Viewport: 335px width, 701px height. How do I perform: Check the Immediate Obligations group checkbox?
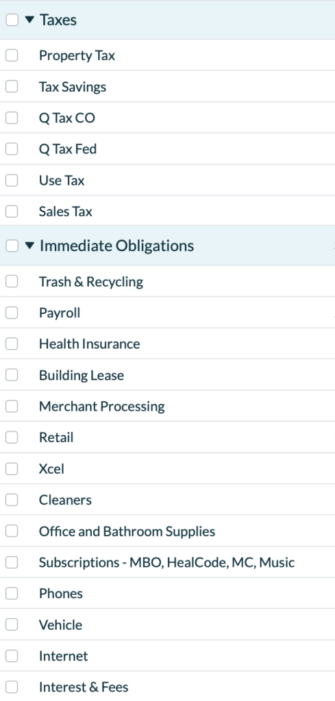pos(12,246)
